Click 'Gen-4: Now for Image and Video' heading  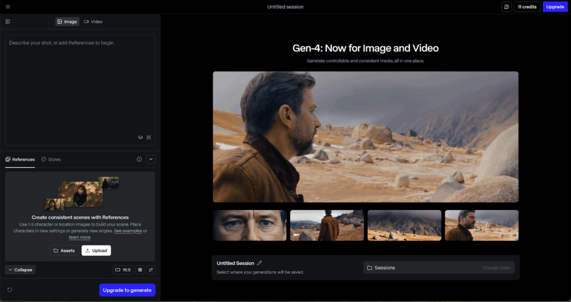[366, 48]
